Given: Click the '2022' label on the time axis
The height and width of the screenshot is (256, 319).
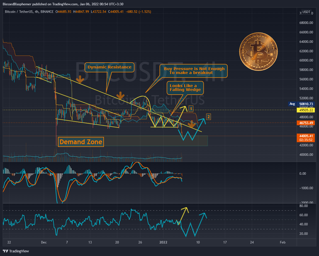Looking at the screenshot, I should coord(163,242).
